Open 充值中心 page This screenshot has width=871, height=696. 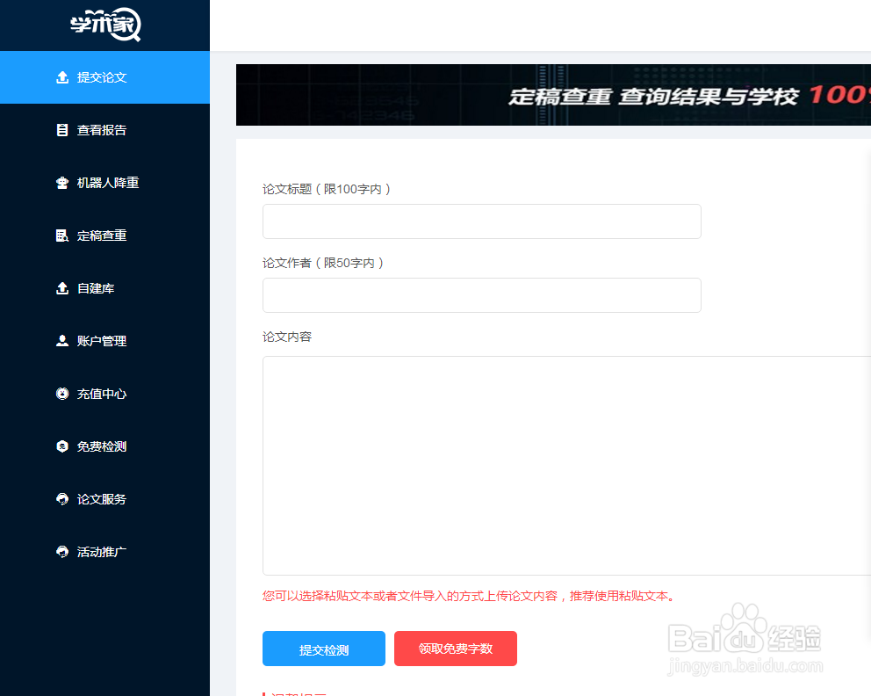click(x=105, y=394)
